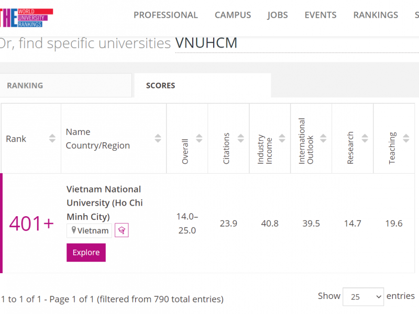419x314 pixels.
Task: Open the Professional menu
Action: point(166,15)
